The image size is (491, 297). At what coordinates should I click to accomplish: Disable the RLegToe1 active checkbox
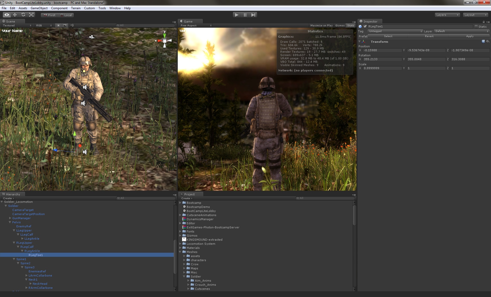click(365, 26)
